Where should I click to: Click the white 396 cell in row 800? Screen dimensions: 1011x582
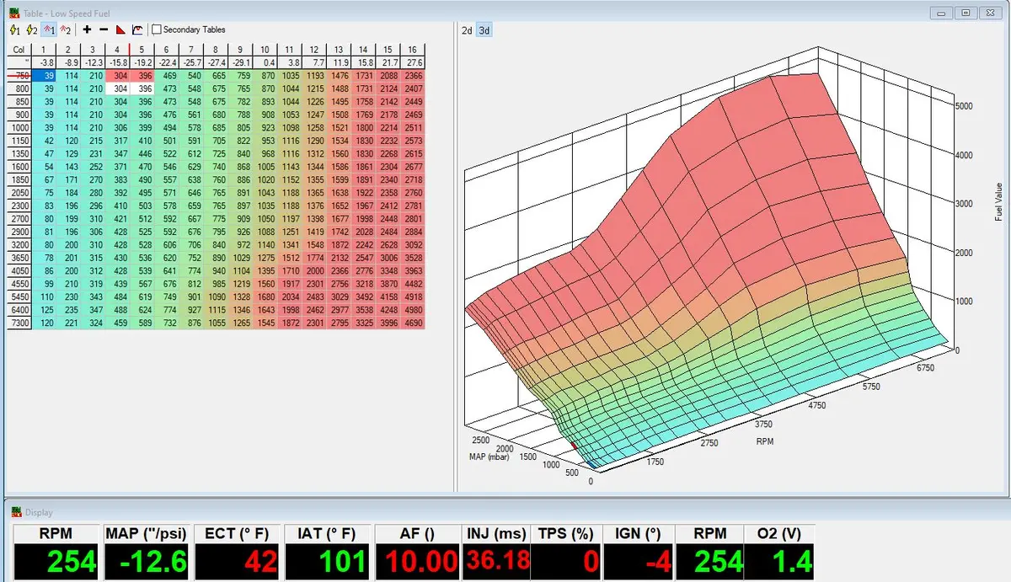(x=142, y=88)
